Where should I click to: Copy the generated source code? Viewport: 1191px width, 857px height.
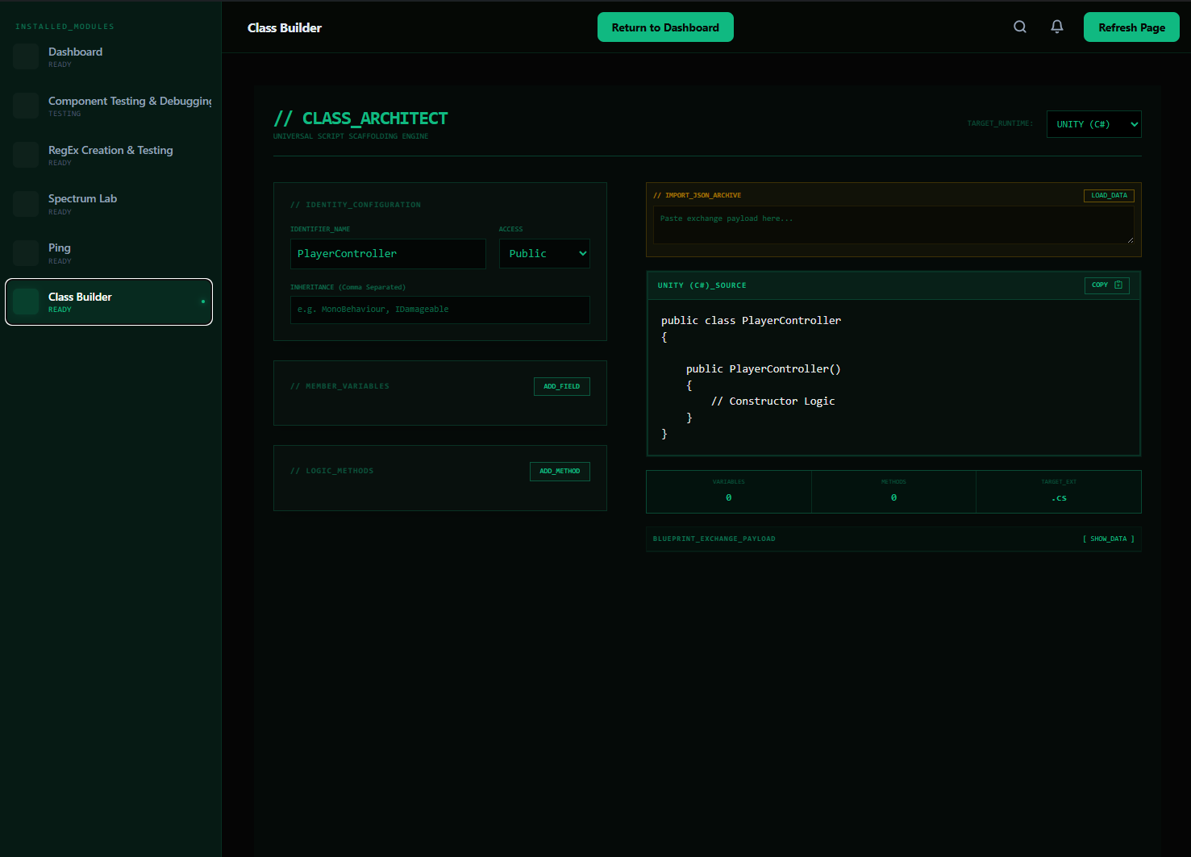(1106, 285)
